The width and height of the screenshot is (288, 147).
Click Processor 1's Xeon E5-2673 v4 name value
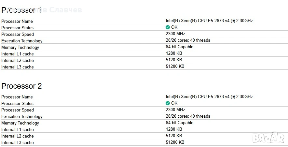tap(209, 21)
